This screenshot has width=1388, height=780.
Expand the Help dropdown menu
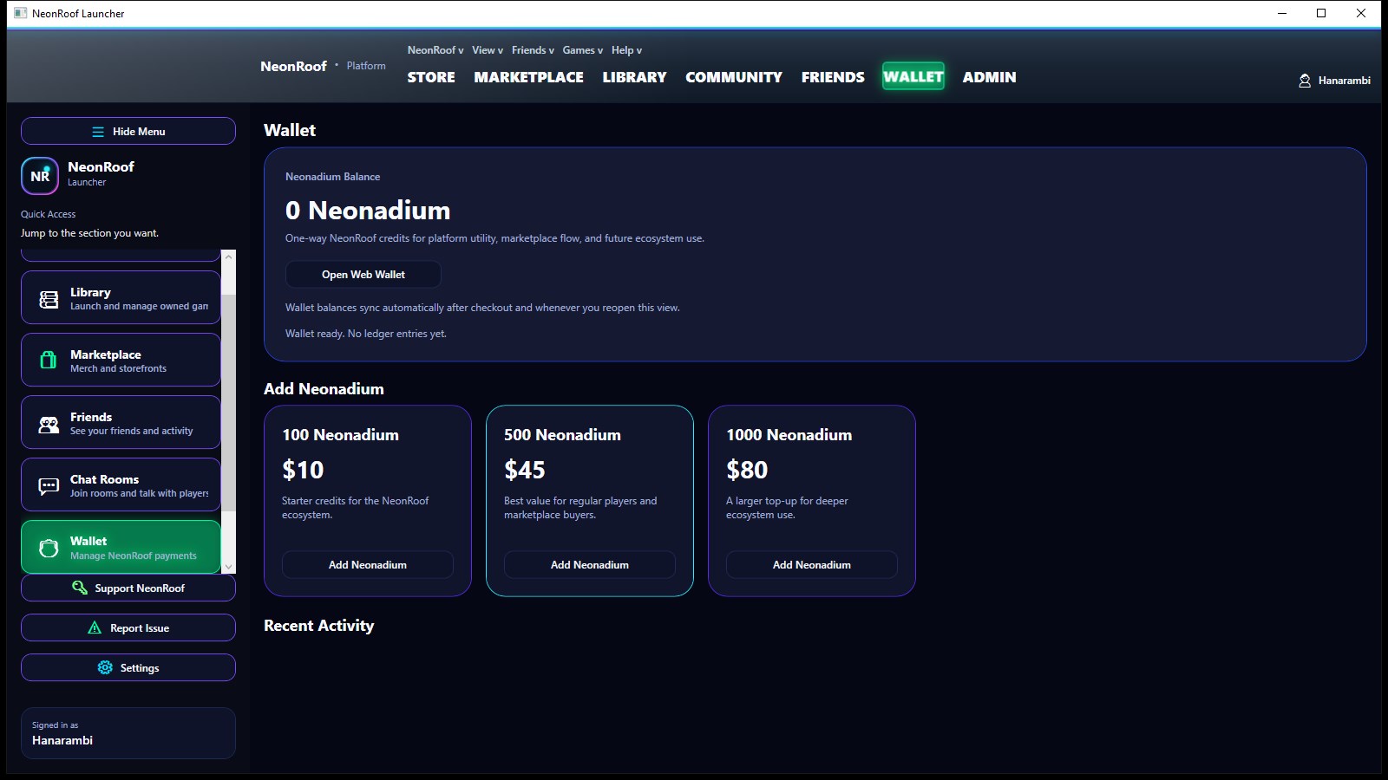[x=626, y=50]
